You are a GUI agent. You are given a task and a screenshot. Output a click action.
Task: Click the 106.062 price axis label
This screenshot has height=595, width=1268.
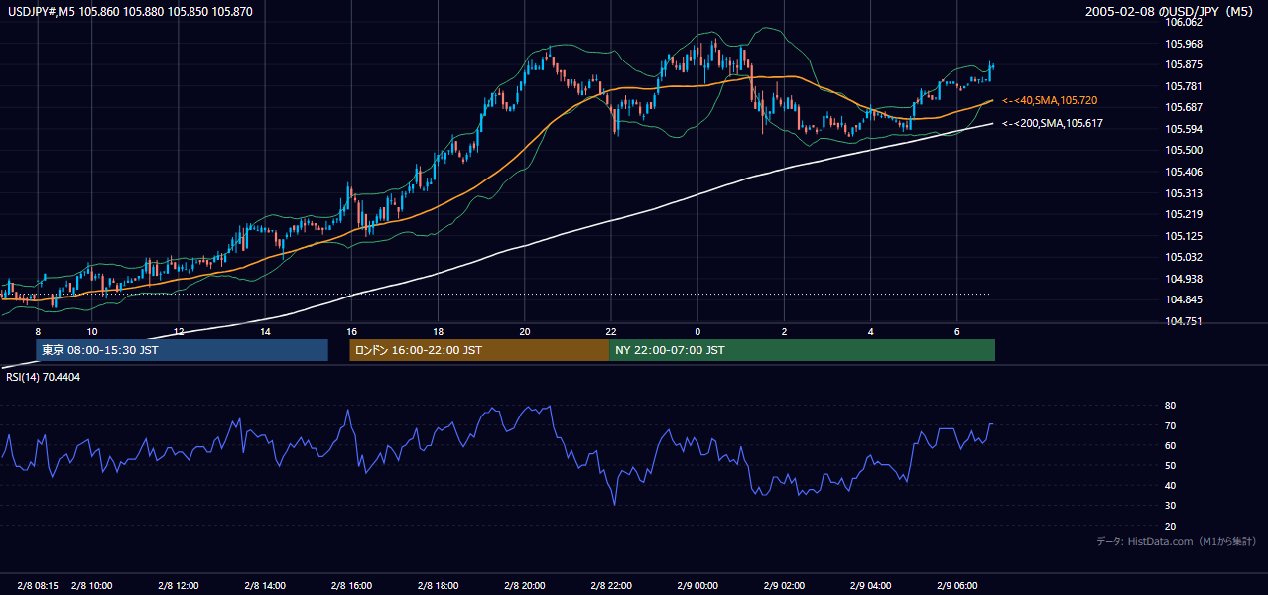pyautogui.click(x=1184, y=22)
